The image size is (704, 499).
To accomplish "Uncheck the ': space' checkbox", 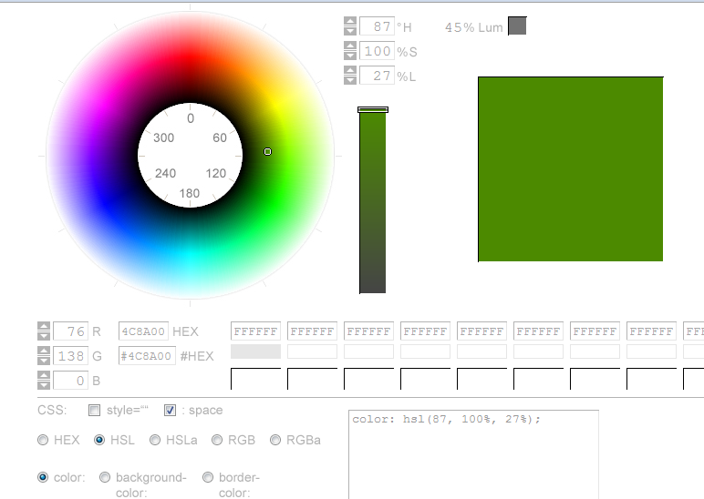I will (x=170, y=411).
